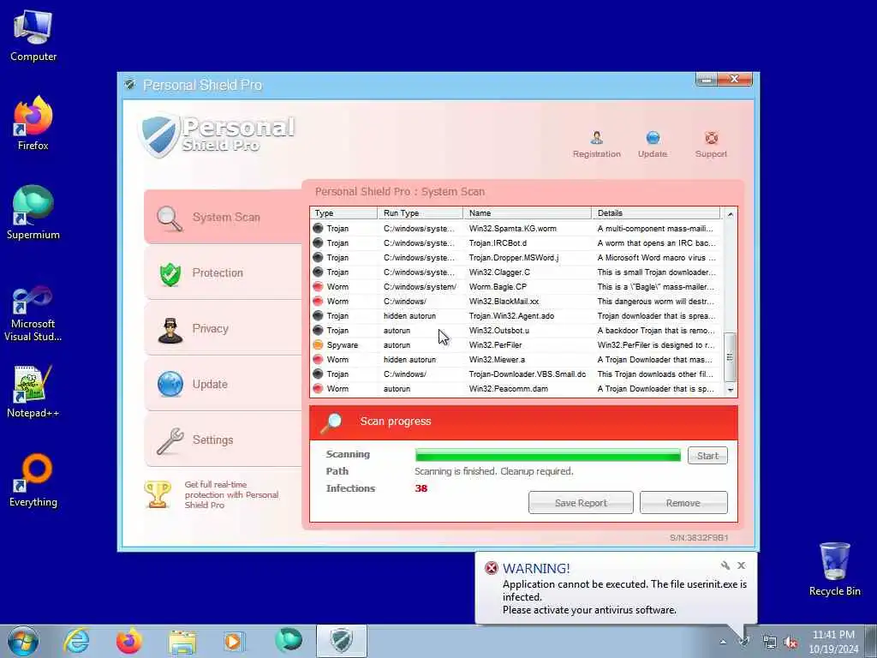The image size is (877, 658).
Task: Launch Firefox from the taskbar
Action: pyautogui.click(x=128, y=641)
